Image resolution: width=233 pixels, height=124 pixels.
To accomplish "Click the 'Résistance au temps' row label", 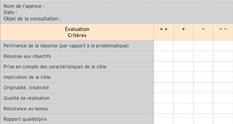I will [x=26, y=109].
